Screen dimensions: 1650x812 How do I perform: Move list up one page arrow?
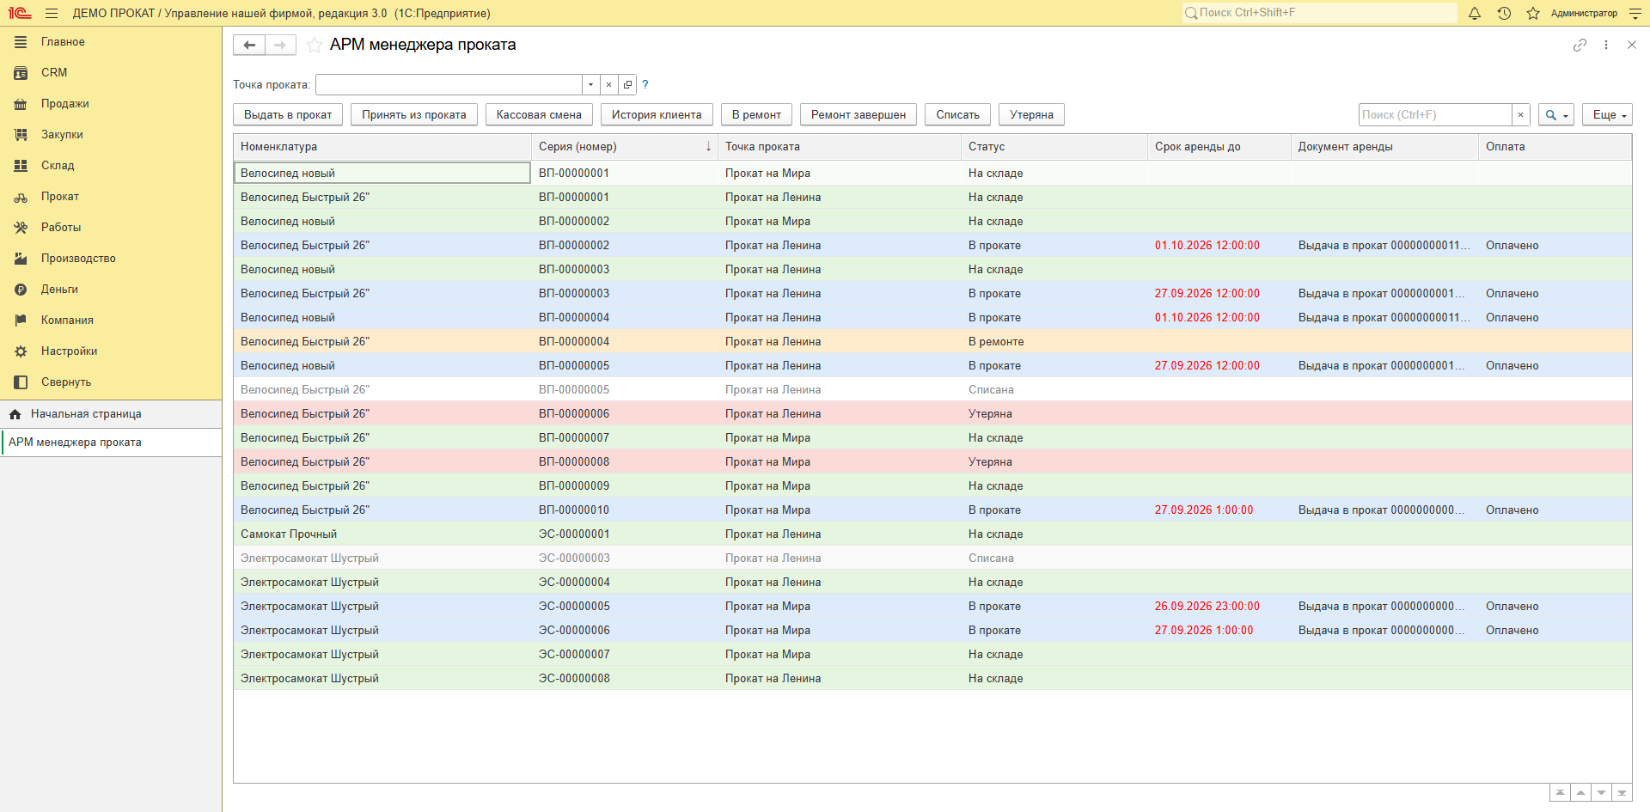1580,792
